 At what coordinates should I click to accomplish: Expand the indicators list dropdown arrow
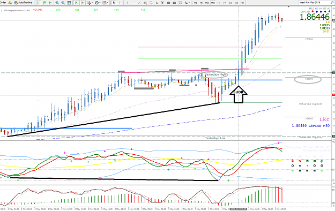[92, 3]
